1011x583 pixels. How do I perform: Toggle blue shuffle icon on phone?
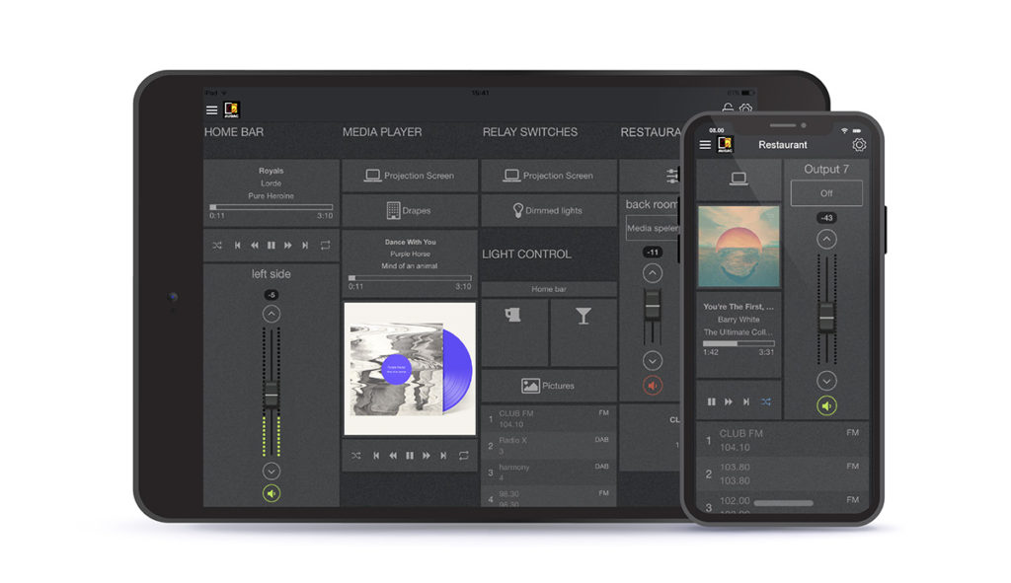point(765,401)
